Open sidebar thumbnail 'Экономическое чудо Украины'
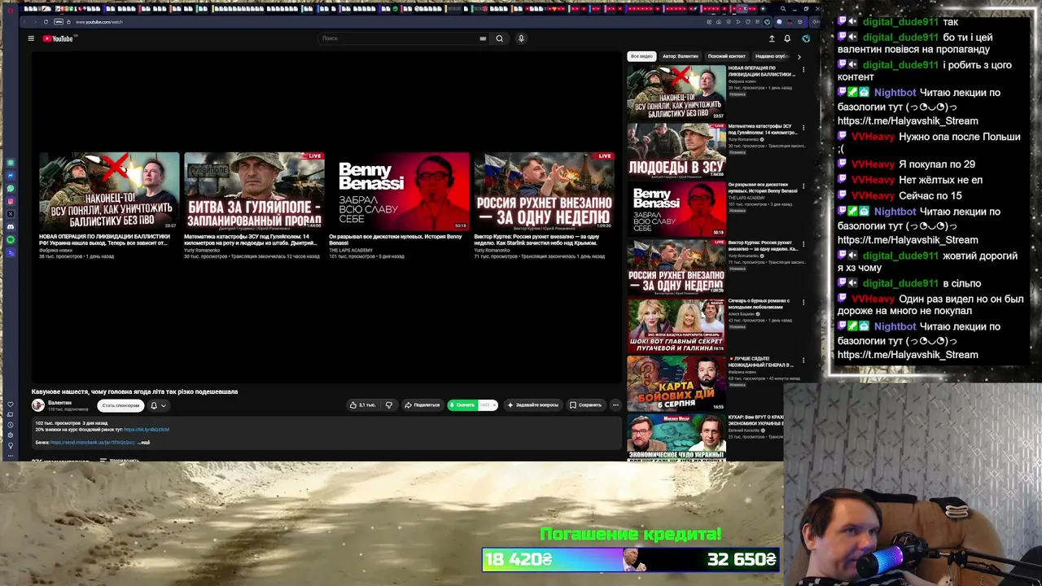1042x586 pixels. pos(676,438)
